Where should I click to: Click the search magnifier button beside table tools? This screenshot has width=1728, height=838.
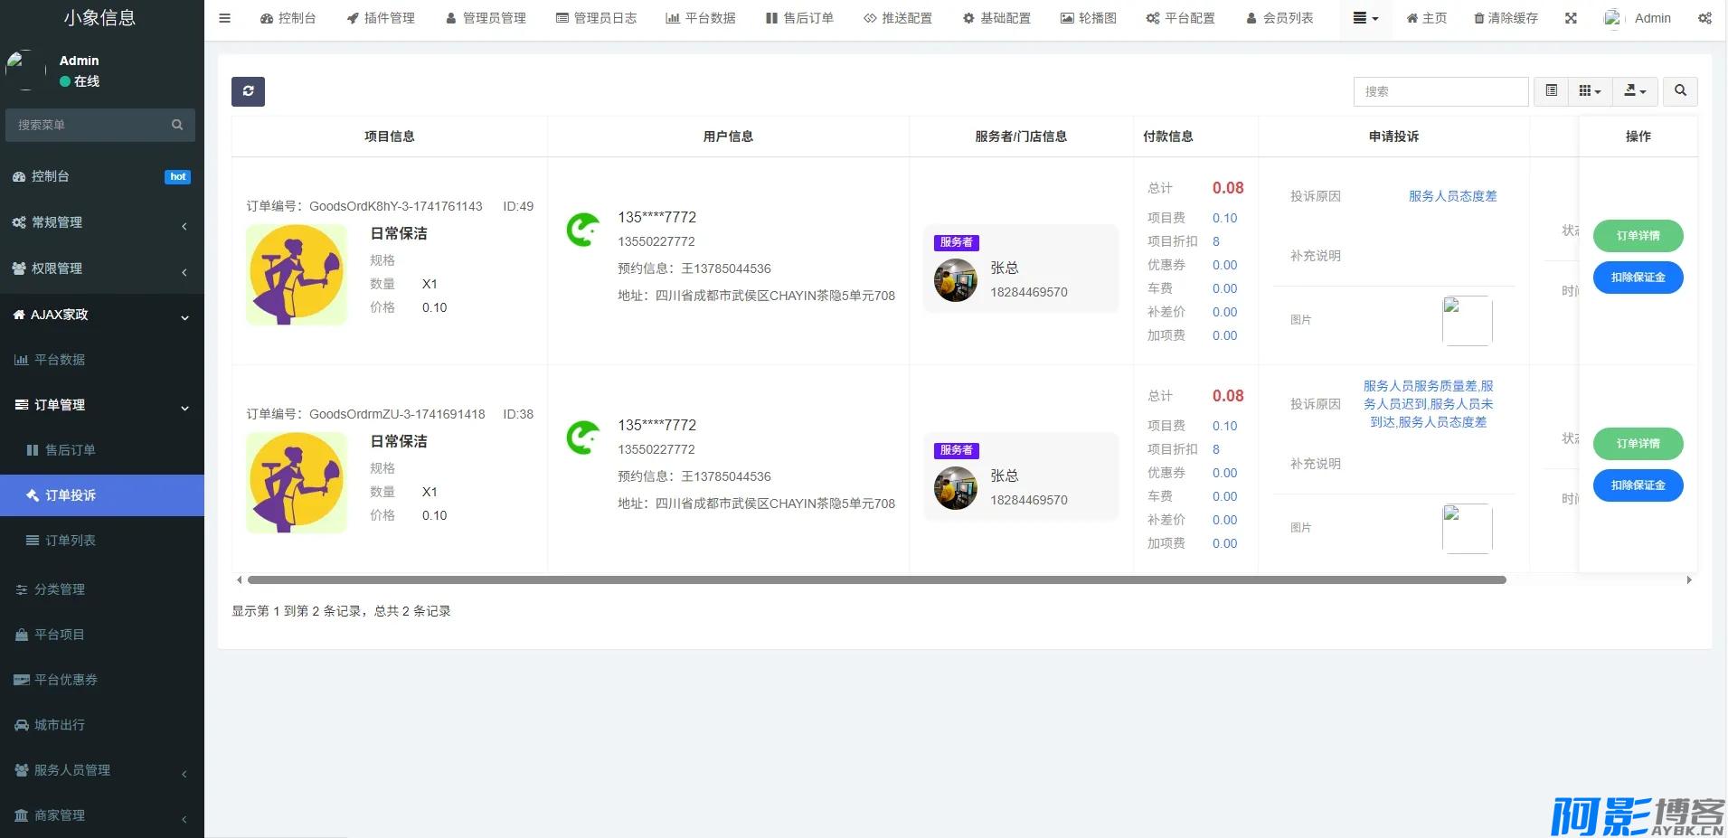point(1680,91)
